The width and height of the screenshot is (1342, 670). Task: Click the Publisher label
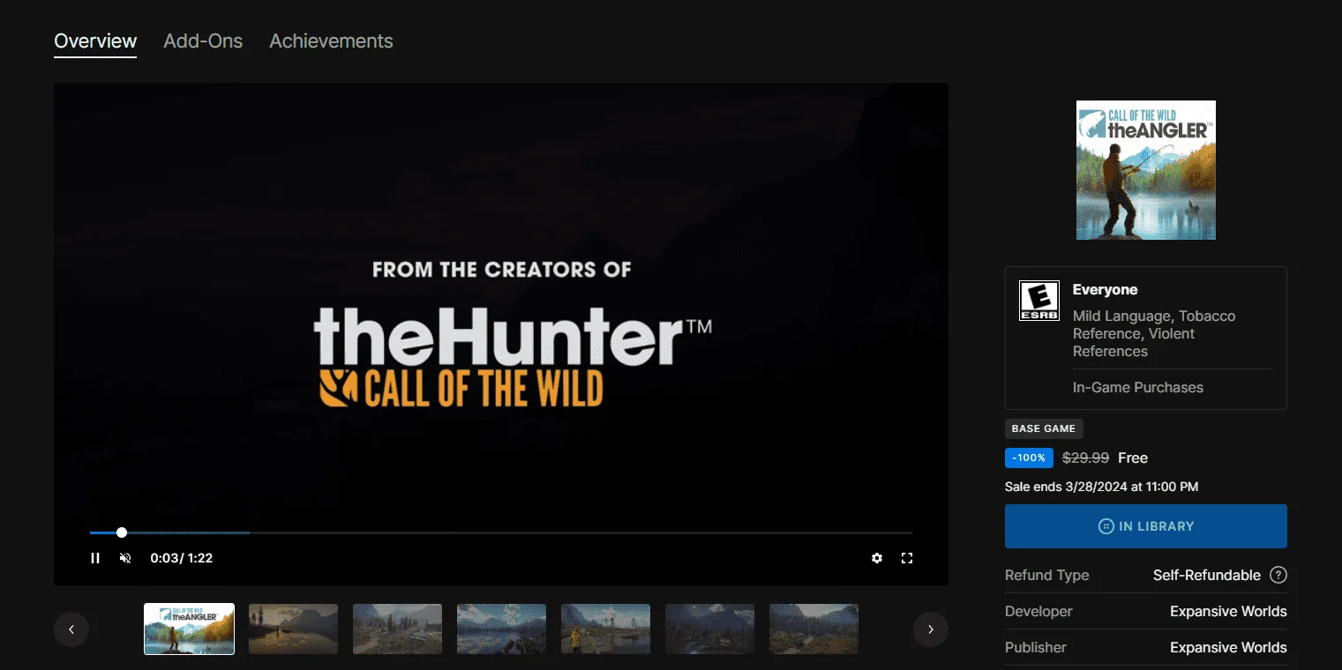point(1036,647)
